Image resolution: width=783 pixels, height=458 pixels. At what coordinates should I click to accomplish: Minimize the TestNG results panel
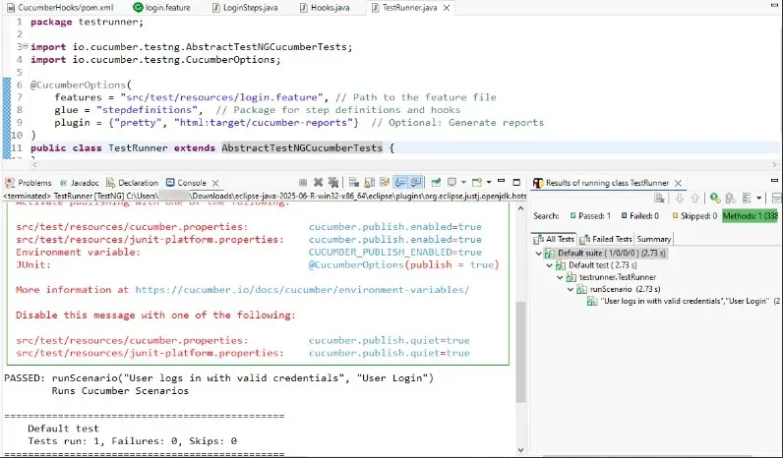click(774, 181)
